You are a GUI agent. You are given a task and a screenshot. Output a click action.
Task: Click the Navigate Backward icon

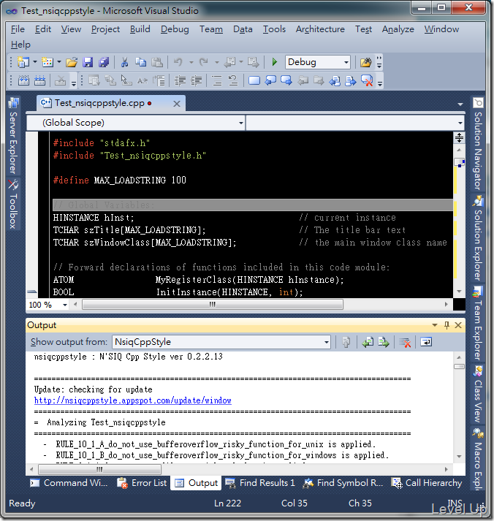[x=230, y=62]
